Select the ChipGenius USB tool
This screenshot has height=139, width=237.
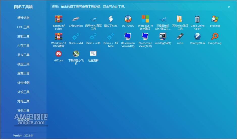pos(76,19)
